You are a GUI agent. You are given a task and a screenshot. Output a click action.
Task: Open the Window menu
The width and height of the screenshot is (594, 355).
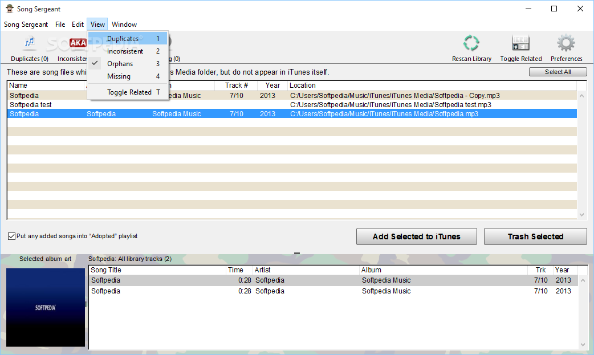(124, 25)
